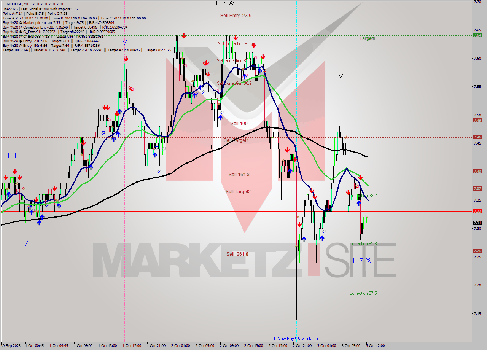
Task: Click the 'Sell correction 87.5' label
Action: point(236,44)
